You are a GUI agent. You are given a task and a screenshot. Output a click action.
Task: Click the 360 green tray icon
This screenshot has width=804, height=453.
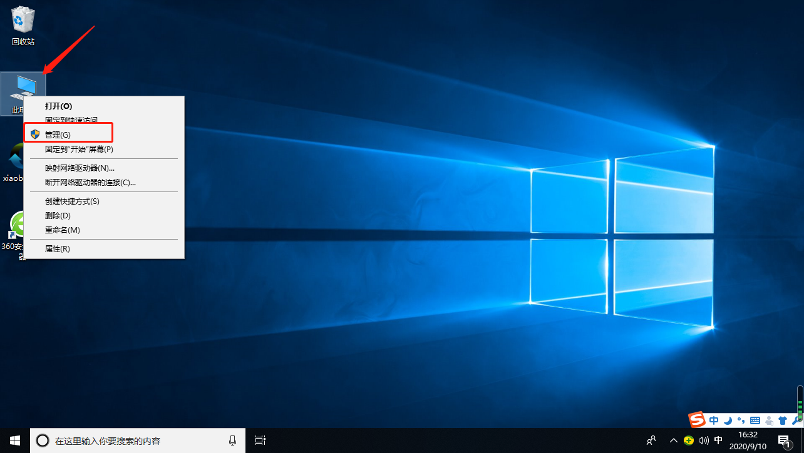tap(689, 440)
